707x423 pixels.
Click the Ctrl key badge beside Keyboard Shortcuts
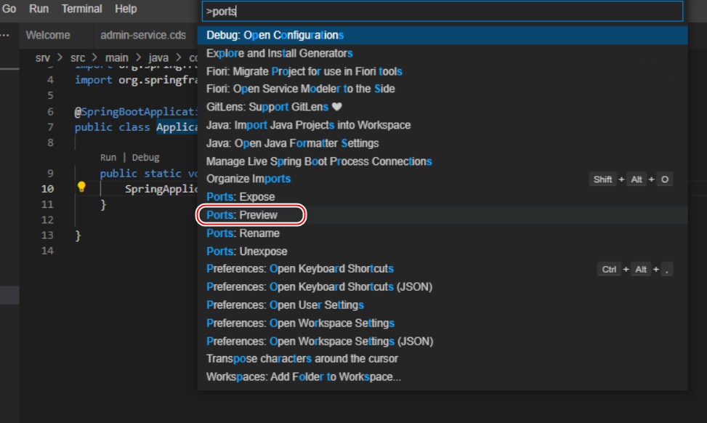click(x=609, y=269)
